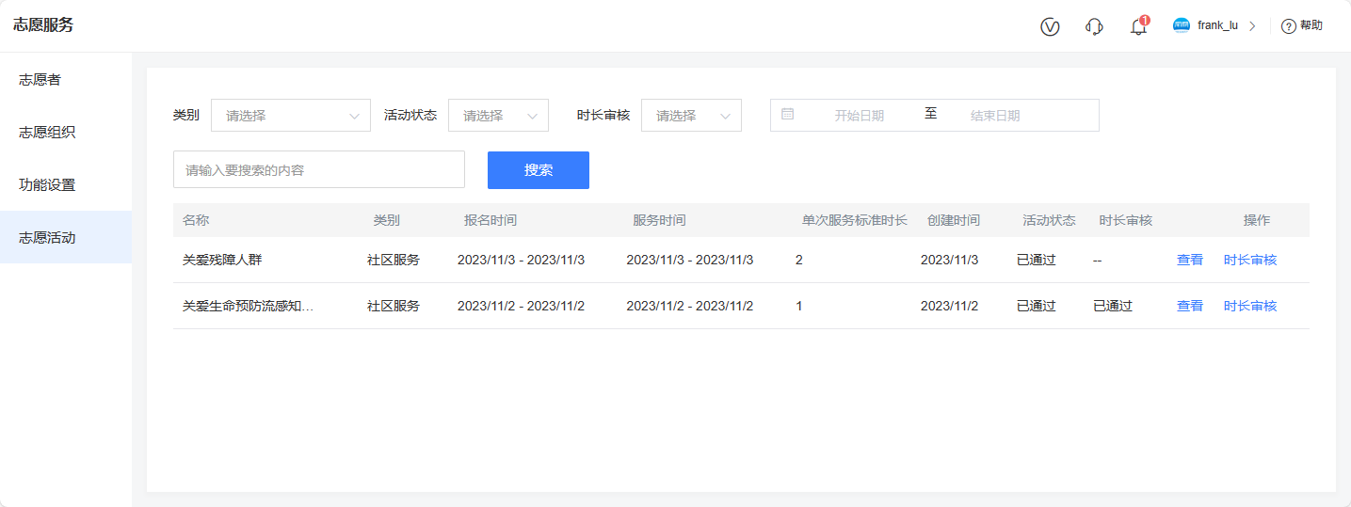Select 志愿者 in the sidebar
The image size is (1351, 507).
tap(66, 79)
